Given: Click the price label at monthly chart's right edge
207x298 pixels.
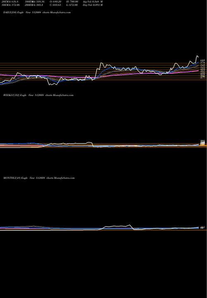Looking at the screenshot, I should tap(202, 227).
